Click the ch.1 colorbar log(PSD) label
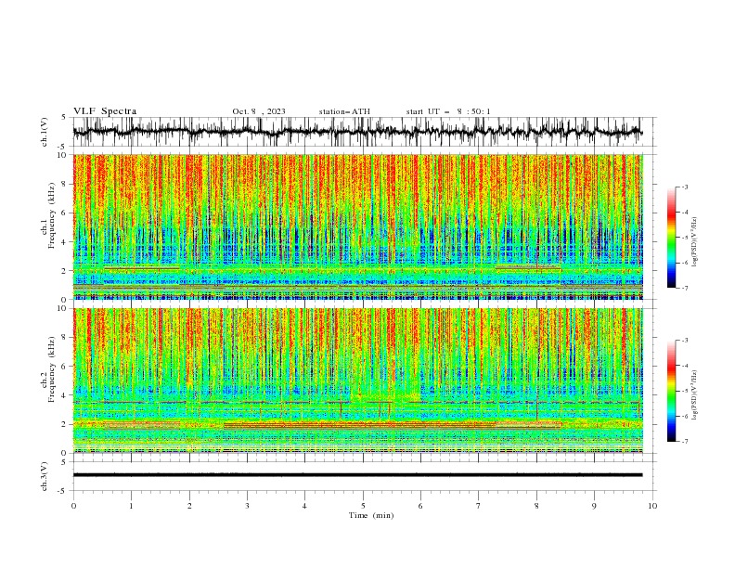735x568 pixels. (x=694, y=242)
